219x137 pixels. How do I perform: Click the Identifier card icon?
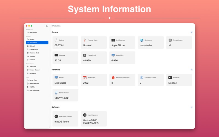[170, 78]
